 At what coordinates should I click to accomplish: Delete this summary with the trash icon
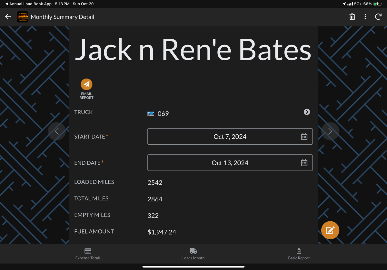pos(352,17)
